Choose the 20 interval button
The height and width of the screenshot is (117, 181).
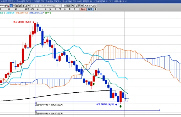tap(44, 6)
